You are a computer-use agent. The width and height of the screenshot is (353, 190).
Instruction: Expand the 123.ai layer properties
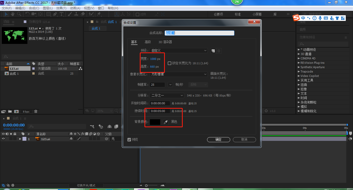[x=20, y=139]
